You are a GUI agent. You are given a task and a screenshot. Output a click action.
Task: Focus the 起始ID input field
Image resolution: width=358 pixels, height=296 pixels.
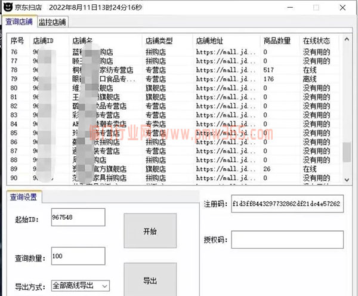pyautogui.click(x=78, y=217)
